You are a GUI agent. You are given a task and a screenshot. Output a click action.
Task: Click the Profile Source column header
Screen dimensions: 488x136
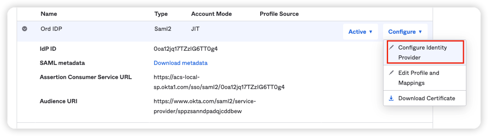279,14
